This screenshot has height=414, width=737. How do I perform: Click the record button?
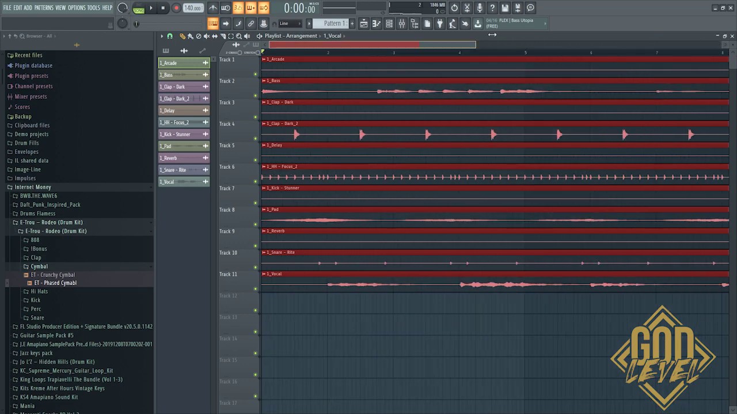point(176,8)
